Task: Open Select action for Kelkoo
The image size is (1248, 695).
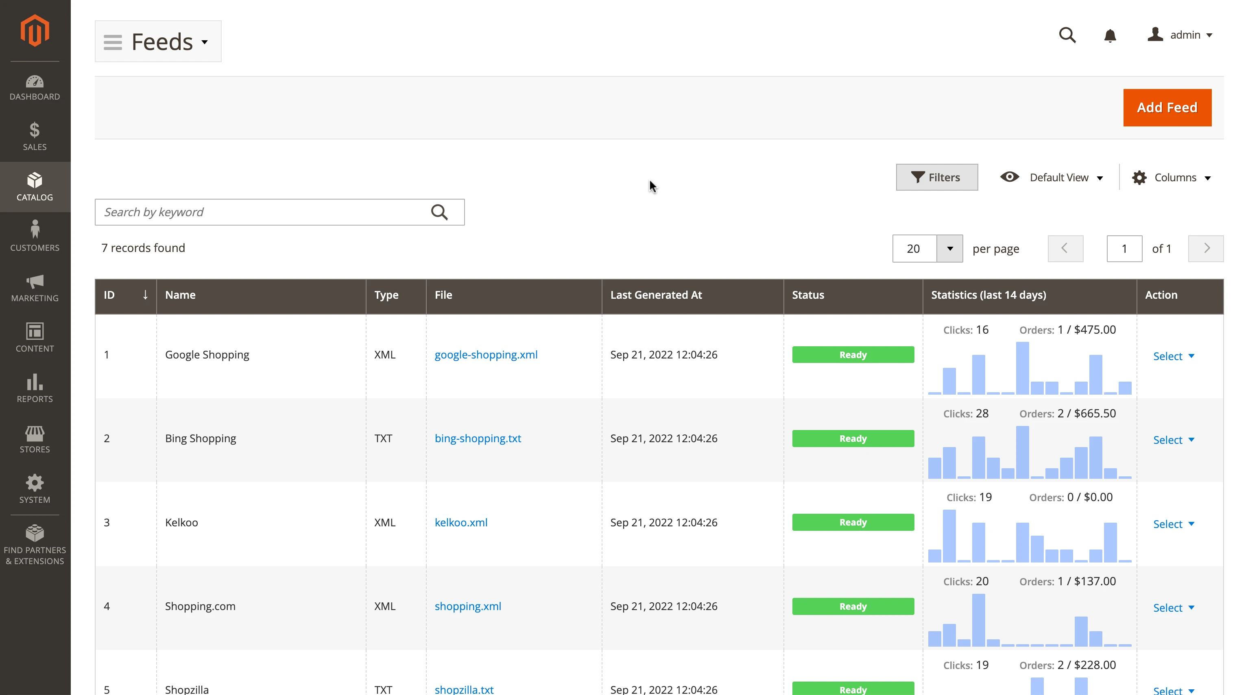Action: pyautogui.click(x=1174, y=524)
